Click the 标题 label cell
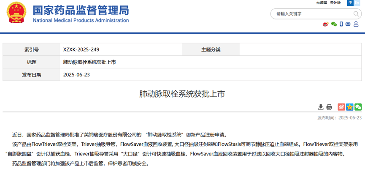The width and height of the screenshot is (365, 169). [31, 62]
